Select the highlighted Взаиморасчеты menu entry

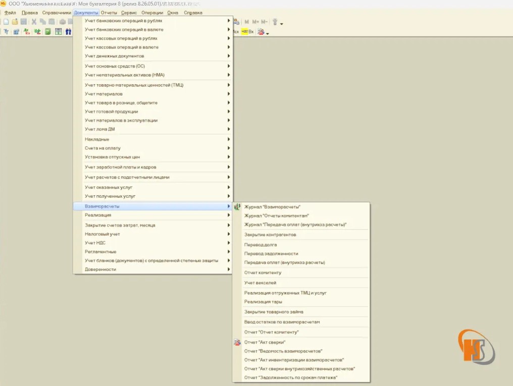click(x=152, y=206)
